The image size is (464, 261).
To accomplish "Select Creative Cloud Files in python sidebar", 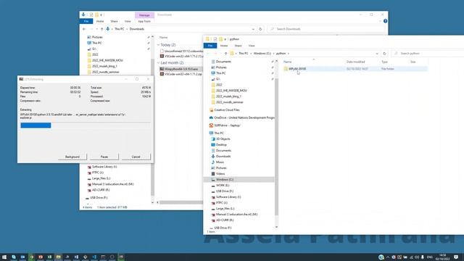I will click(x=227, y=109).
